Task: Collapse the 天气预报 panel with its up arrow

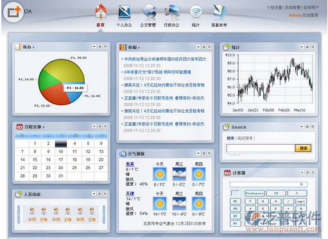Action: click(x=198, y=153)
